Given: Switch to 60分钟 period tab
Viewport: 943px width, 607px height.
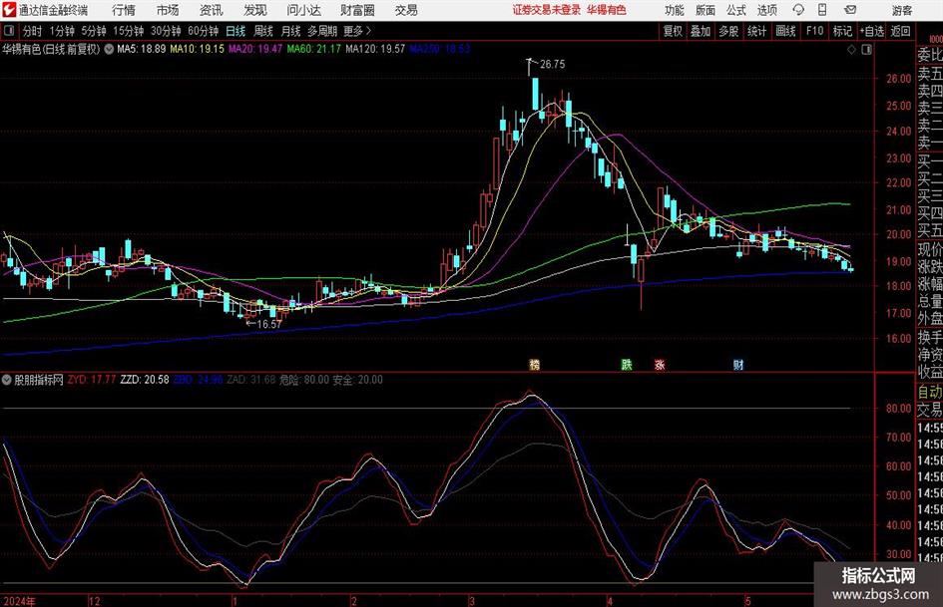Looking at the screenshot, I should coord(204,31).
